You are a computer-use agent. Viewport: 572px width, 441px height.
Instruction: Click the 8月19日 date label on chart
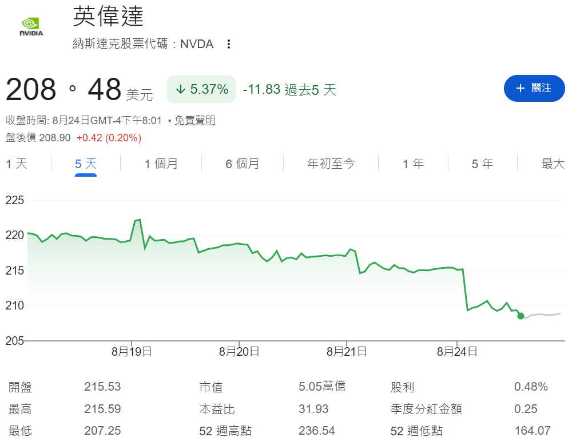point(132,352)
